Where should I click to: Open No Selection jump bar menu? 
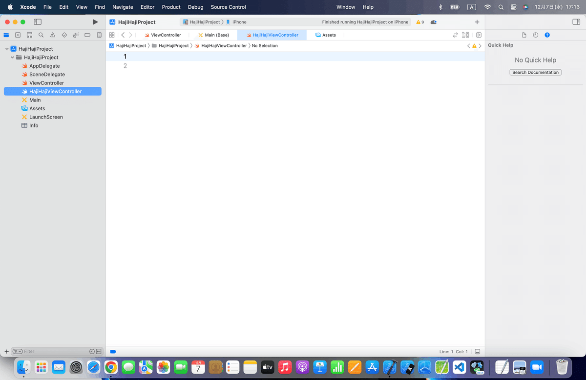pos(265,45)
